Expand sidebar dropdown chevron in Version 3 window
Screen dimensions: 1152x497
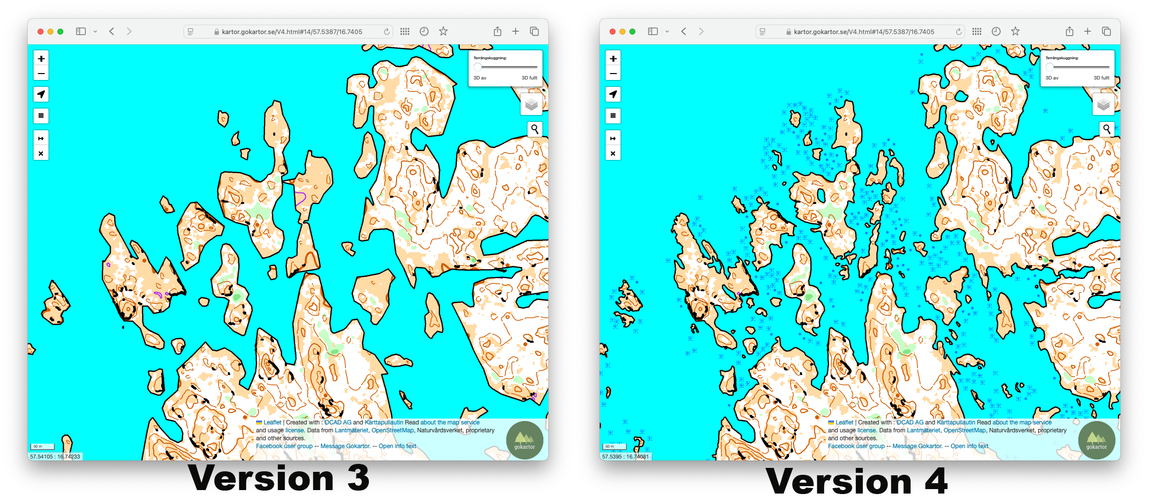[x=95, y=32]
